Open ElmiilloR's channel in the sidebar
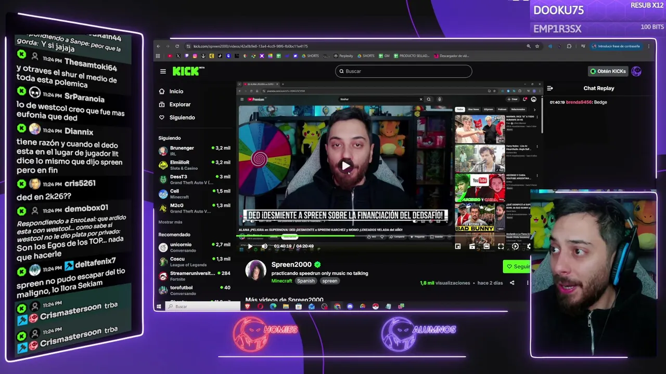The height and width of the screenshot is (374, 666). pyautogui.click(x=195, y=165)
